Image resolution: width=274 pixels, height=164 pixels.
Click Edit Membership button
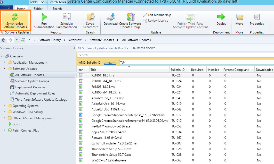coord(157,15)
